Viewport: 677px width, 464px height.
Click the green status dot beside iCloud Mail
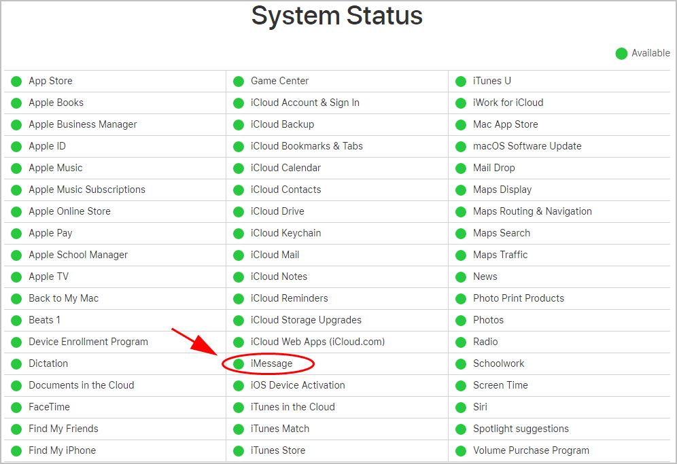tap(239, 255)
